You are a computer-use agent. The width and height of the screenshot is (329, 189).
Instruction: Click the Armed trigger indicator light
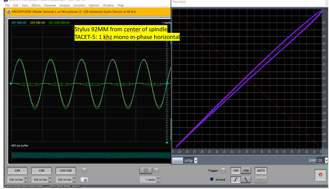click(x=212, y=180)
